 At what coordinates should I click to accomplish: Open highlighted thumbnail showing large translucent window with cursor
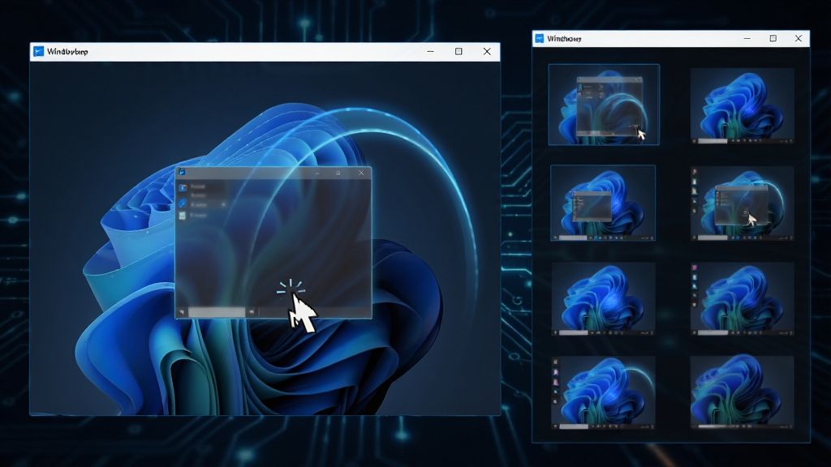(x=604, y=105)
